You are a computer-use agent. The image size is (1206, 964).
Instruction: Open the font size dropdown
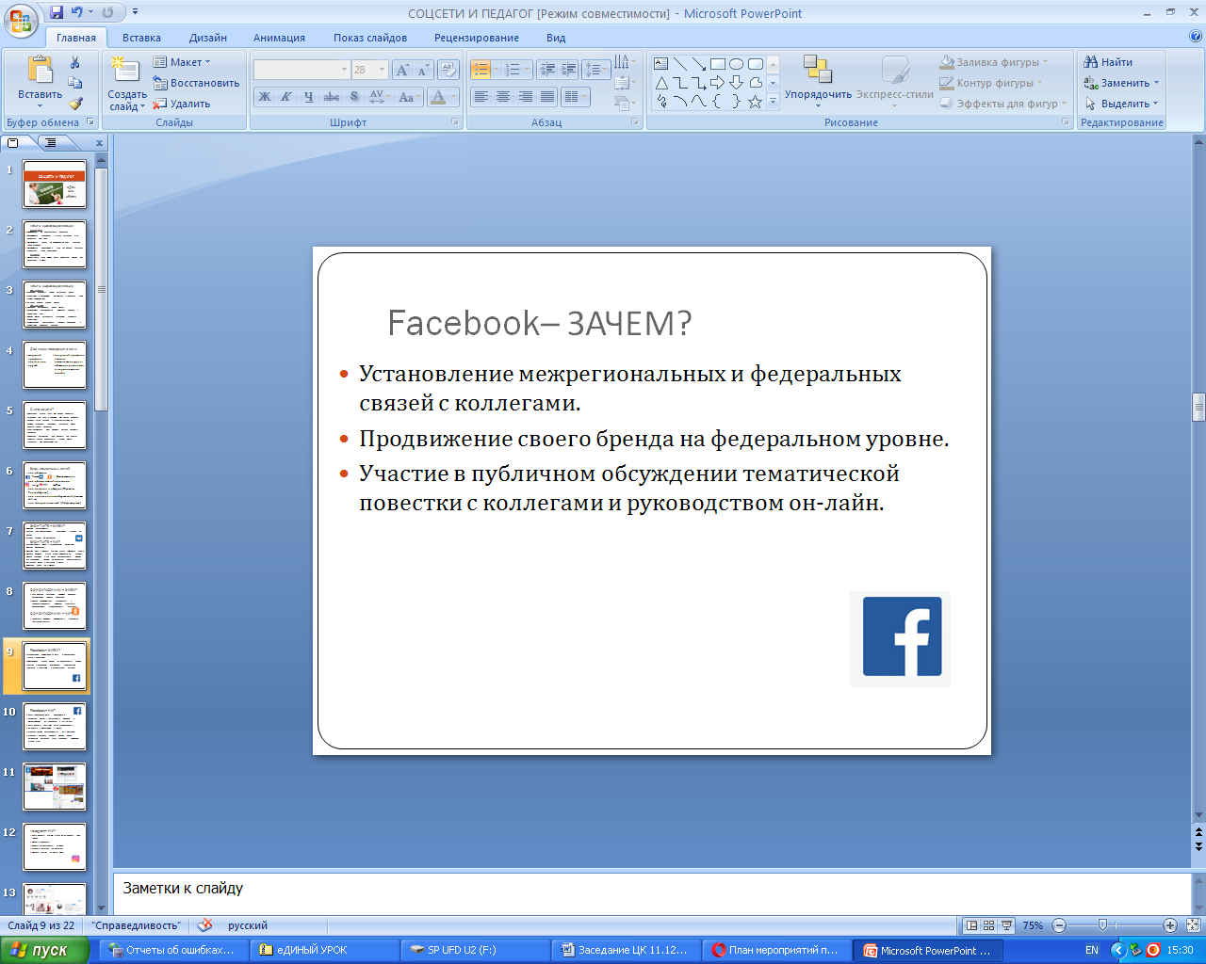[382, 70]
